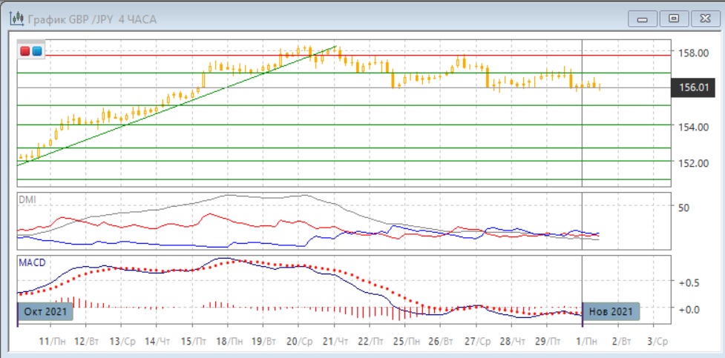Select the green ascending trend line

[x=178, y=106]
